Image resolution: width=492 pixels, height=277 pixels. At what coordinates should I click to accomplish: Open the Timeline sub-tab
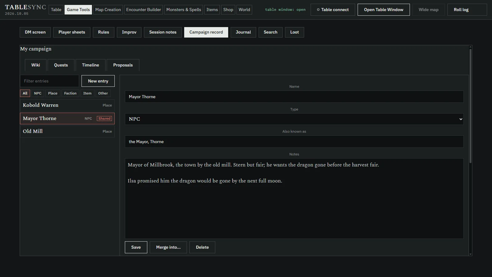90,65
